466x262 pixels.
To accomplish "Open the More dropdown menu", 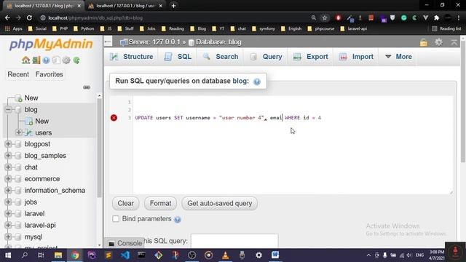I will (398, 57).
